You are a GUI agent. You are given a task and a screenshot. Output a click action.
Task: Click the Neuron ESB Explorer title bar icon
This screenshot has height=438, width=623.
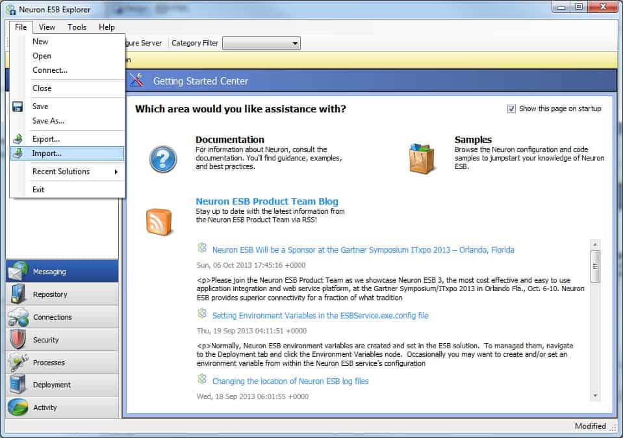[10, 10]
